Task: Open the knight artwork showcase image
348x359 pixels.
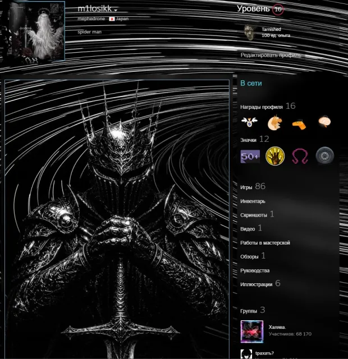Action: pyautogui.click(x=117, y=219)
